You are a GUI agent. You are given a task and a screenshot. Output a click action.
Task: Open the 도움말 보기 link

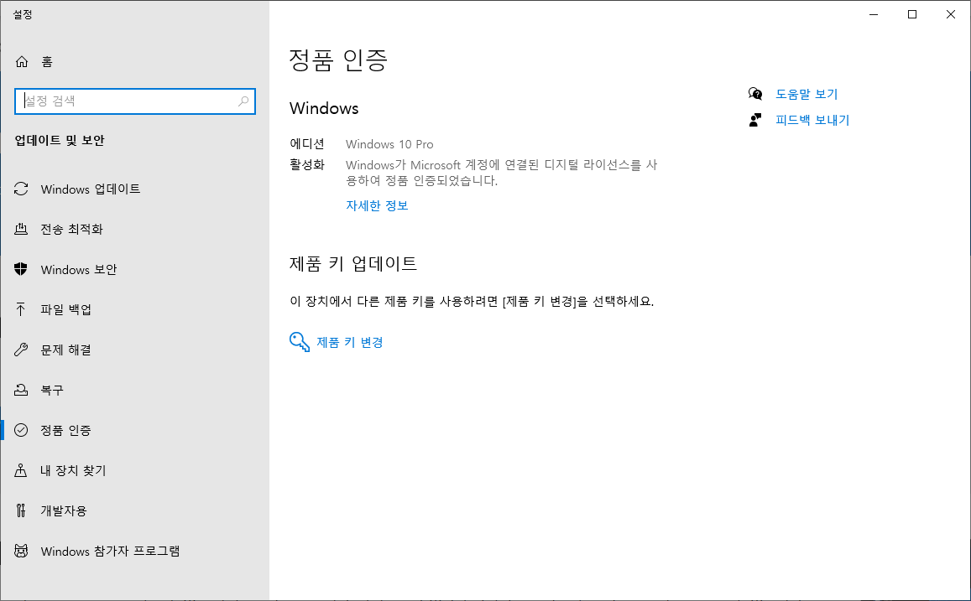click(x=807, y=94)
